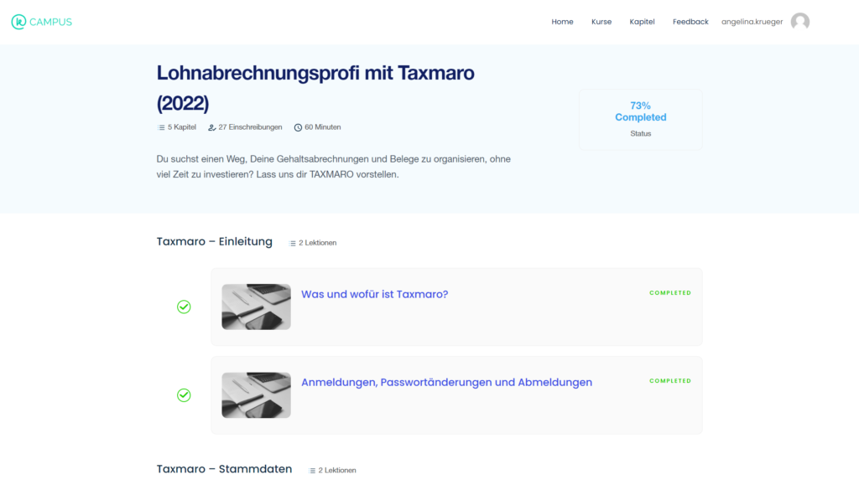
Task: Click green checkmark beside Anmeldungen lesson
Action: (184, 394)
